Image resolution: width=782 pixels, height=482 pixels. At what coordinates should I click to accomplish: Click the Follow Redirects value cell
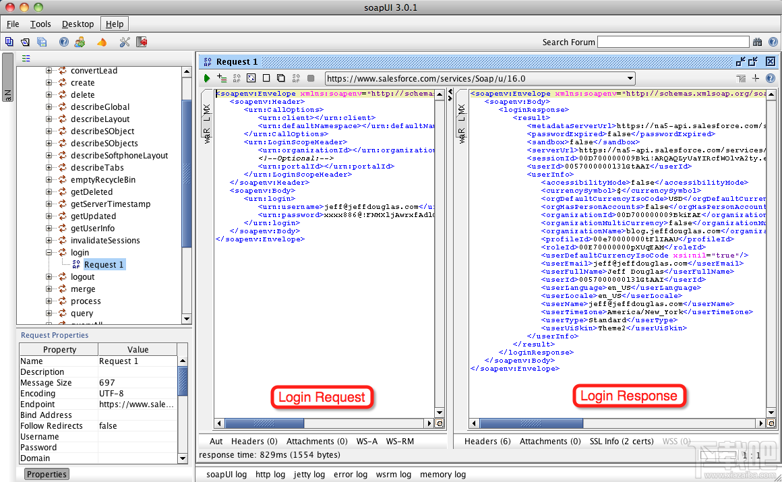click(138, 425)
